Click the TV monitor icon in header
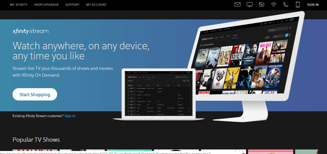The width and height of the screenshot is (327, 154). tap(250, 5)
